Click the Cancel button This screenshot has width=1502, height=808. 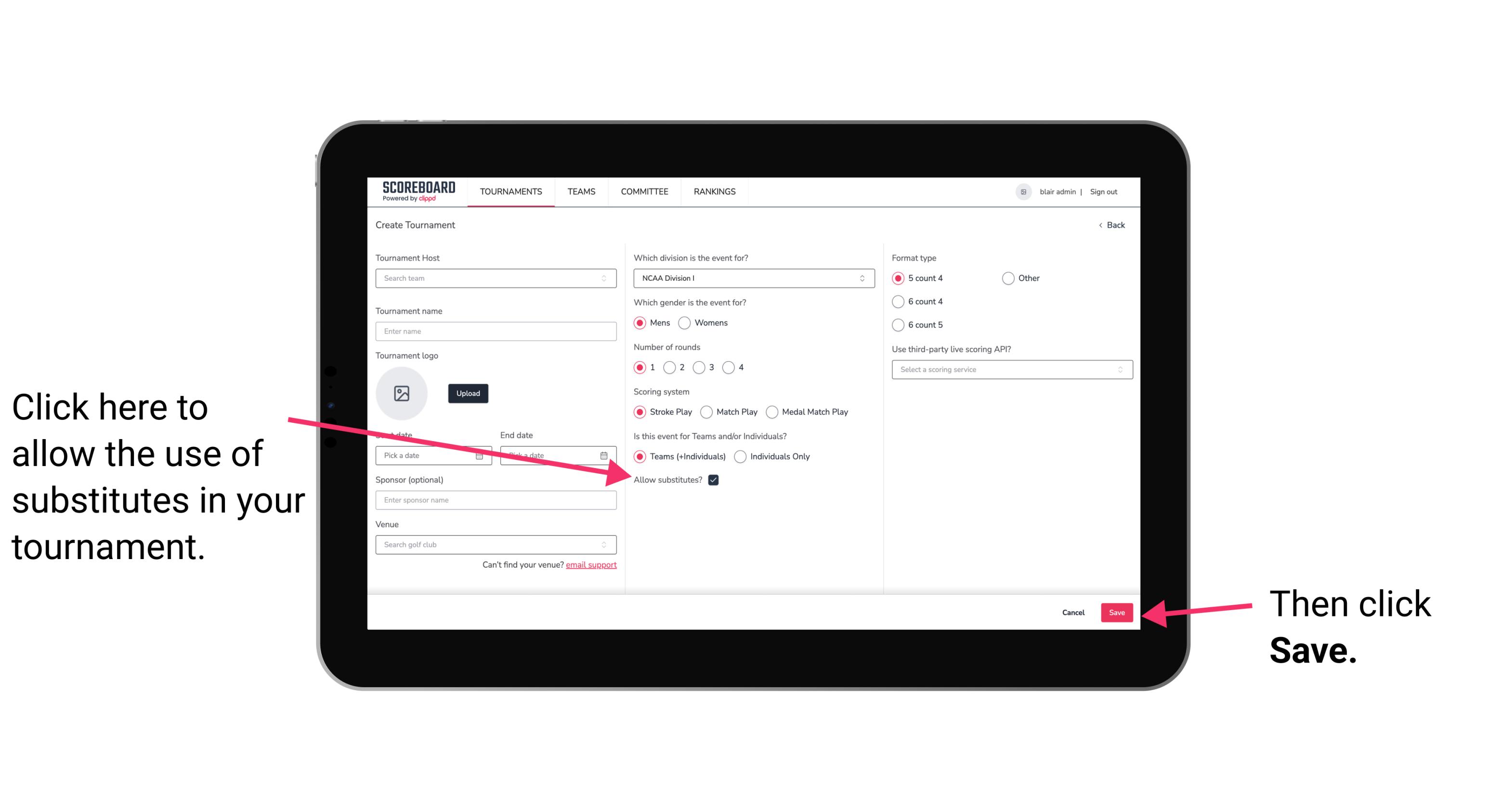click(1073, 611)
